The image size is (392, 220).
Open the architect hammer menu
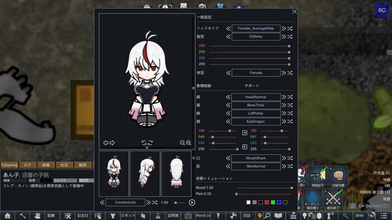23,215
